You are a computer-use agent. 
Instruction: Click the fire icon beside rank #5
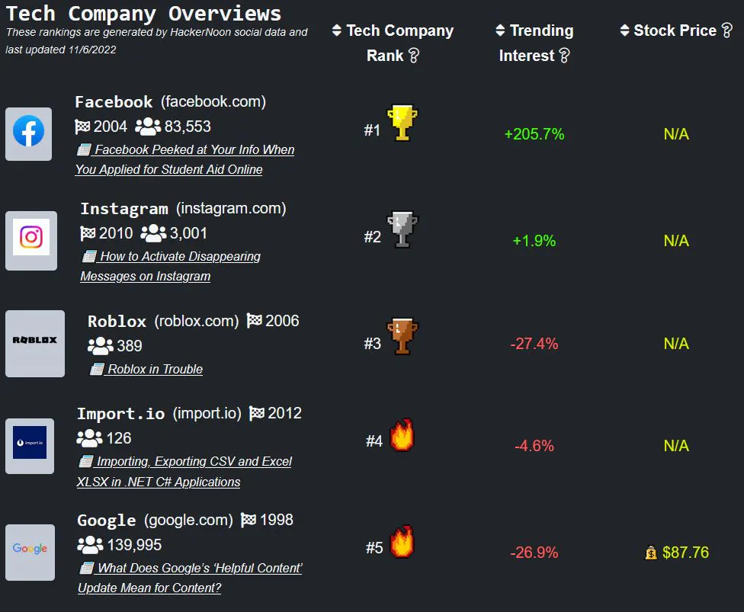coord(401,543)
